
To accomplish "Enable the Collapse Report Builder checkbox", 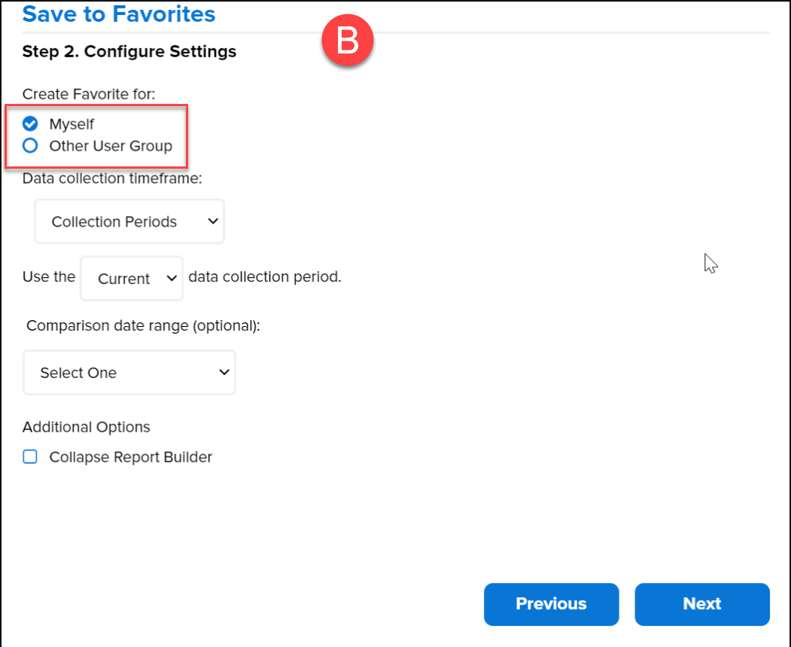I will pos(30,456).
